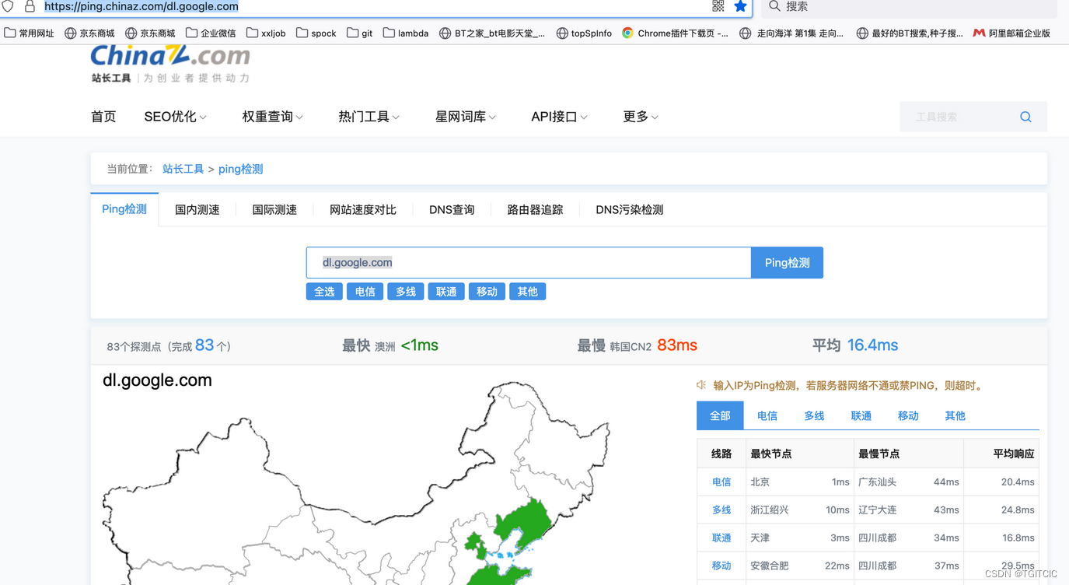Toggle the 全选 line filter button
Screen dimensions: 1069x585
tap(324, 292)
